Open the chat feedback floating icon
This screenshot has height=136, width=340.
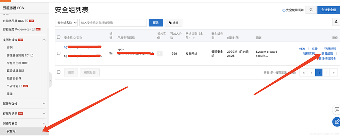337,109
